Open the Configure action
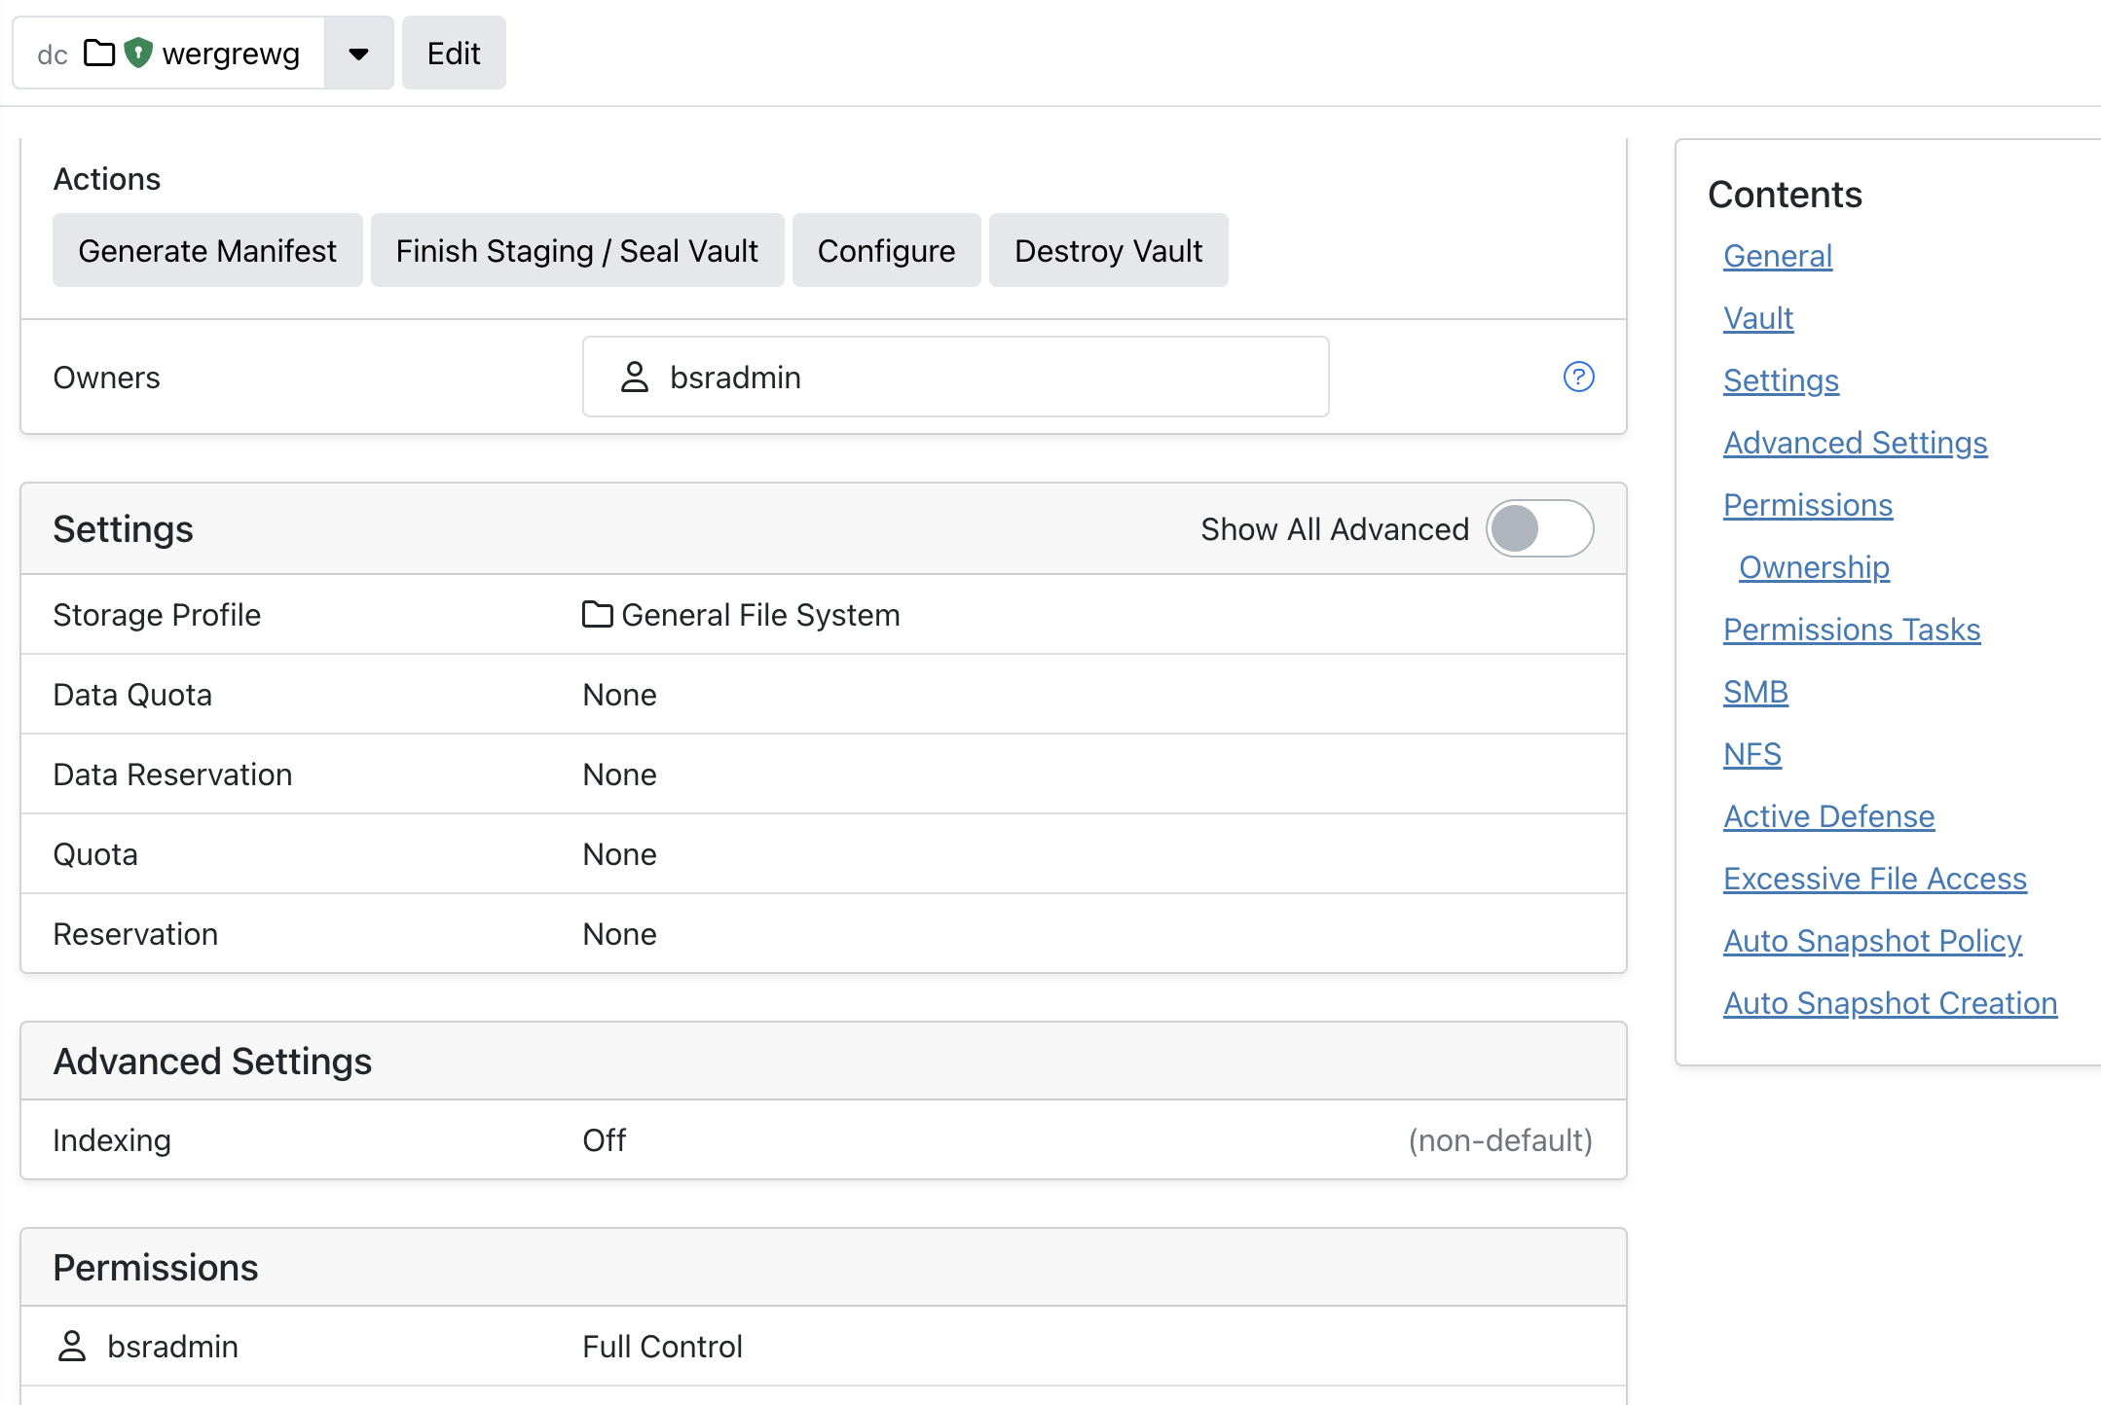 pyautogui.click(x=886, y=251)
